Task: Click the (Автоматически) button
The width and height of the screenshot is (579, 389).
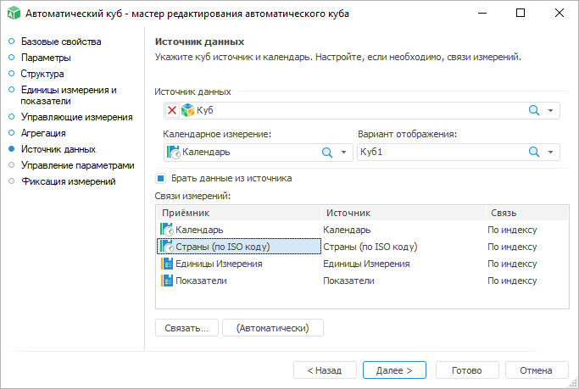Action: [x=272, y=327]
